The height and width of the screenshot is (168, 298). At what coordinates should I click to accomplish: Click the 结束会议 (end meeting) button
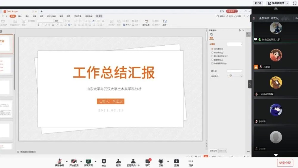[x=285, y=163]
